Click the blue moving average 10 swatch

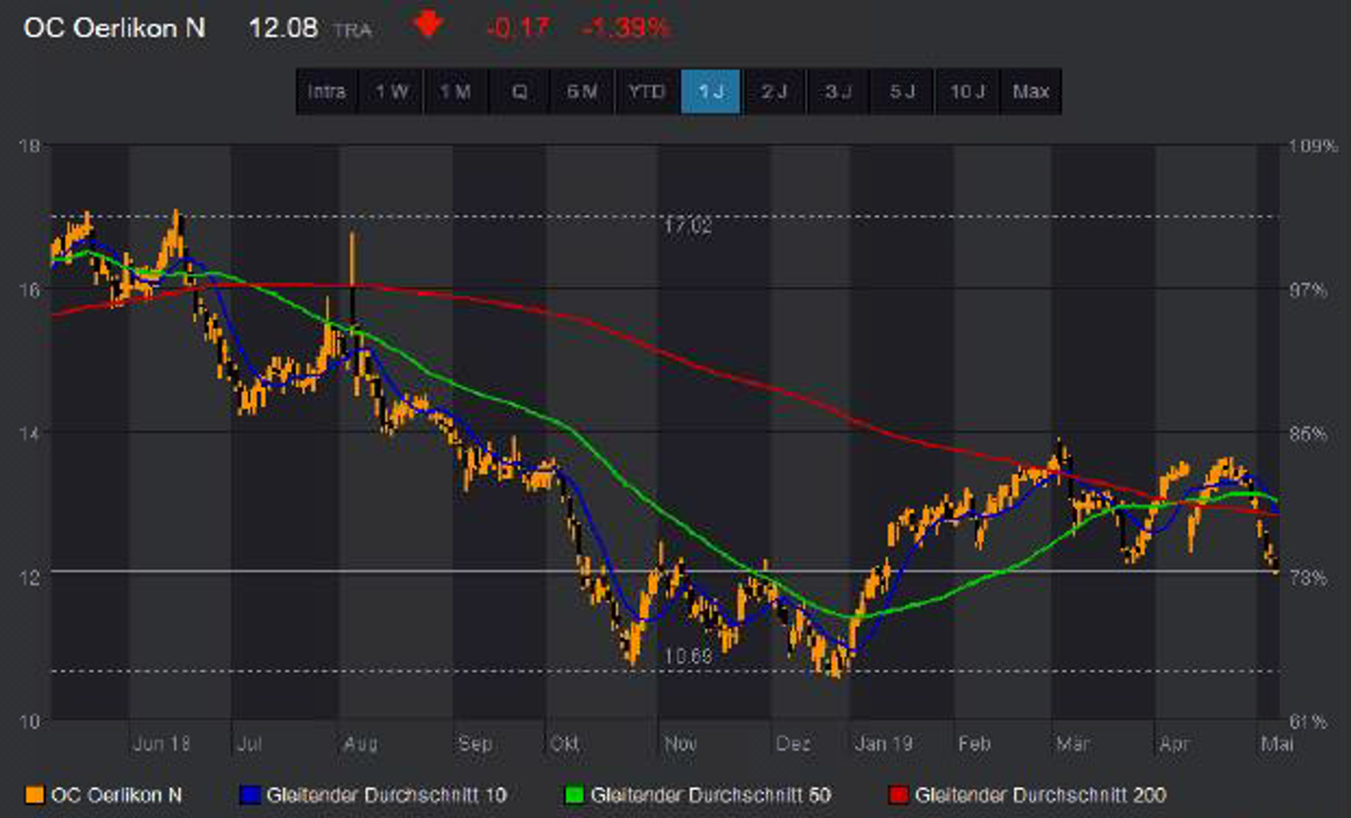[250, 795]
